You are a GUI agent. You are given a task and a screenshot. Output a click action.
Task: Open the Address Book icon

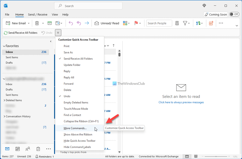pyautogui.click(x=177, y=23)
